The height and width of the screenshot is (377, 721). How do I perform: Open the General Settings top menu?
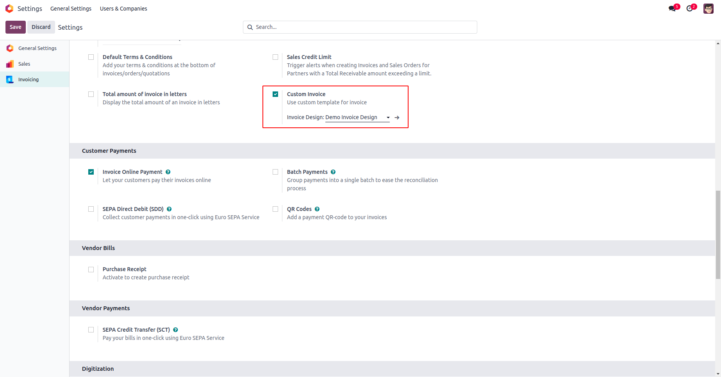pos(71,9)
